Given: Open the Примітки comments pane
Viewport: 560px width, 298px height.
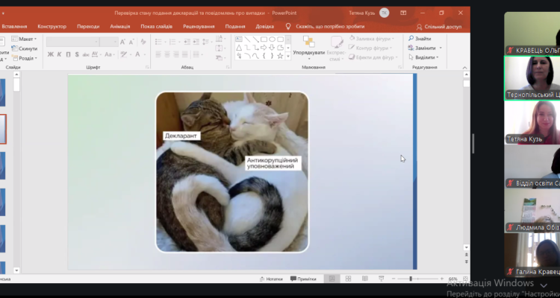Looking at the screenshot, I should pos(303,279).
